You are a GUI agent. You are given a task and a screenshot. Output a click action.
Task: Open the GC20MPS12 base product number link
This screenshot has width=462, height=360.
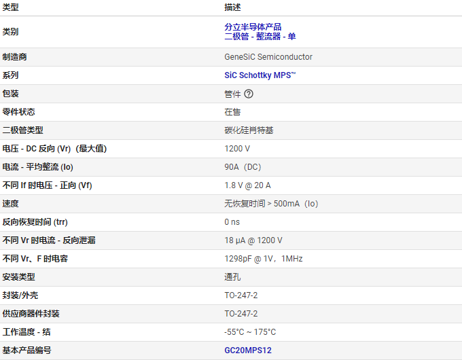[248, 350]
